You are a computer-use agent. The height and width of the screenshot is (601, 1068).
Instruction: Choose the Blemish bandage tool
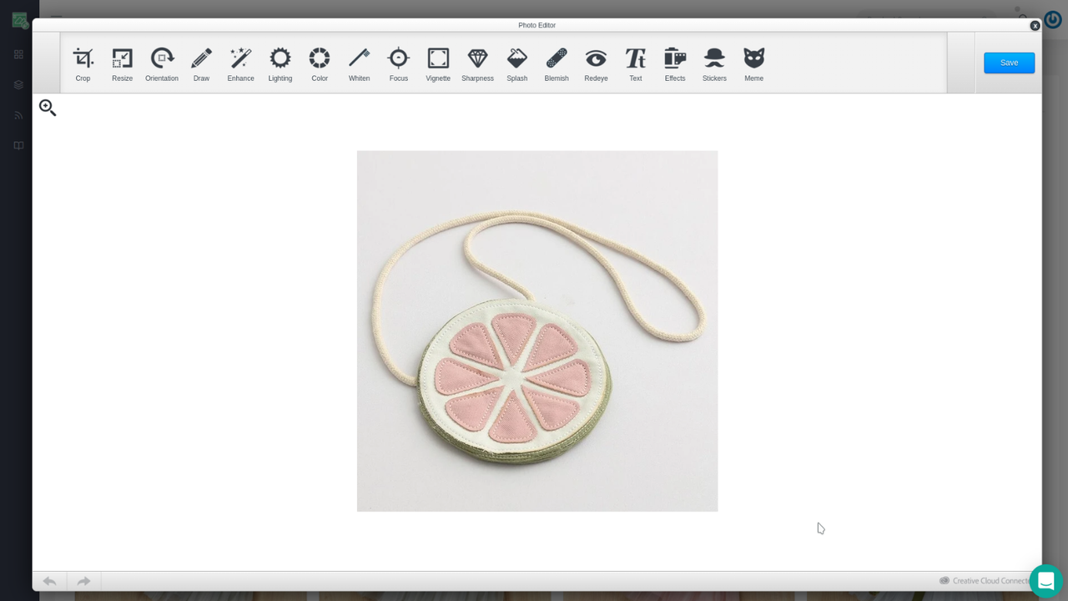(557, 64)
